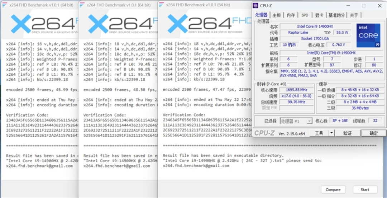
Task: Click L1 data cache value 8 x 48 KB + 16 x 32 KB
Action: click(x=360, y=90)
